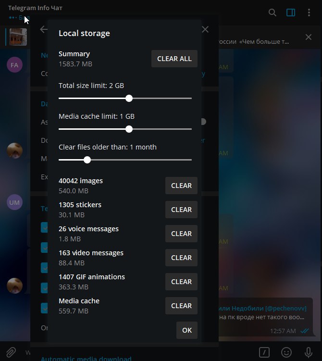Dismiss the pinned message bar X
The height and width of the screenshot is (361, 322).
click(x=309, y=37)
